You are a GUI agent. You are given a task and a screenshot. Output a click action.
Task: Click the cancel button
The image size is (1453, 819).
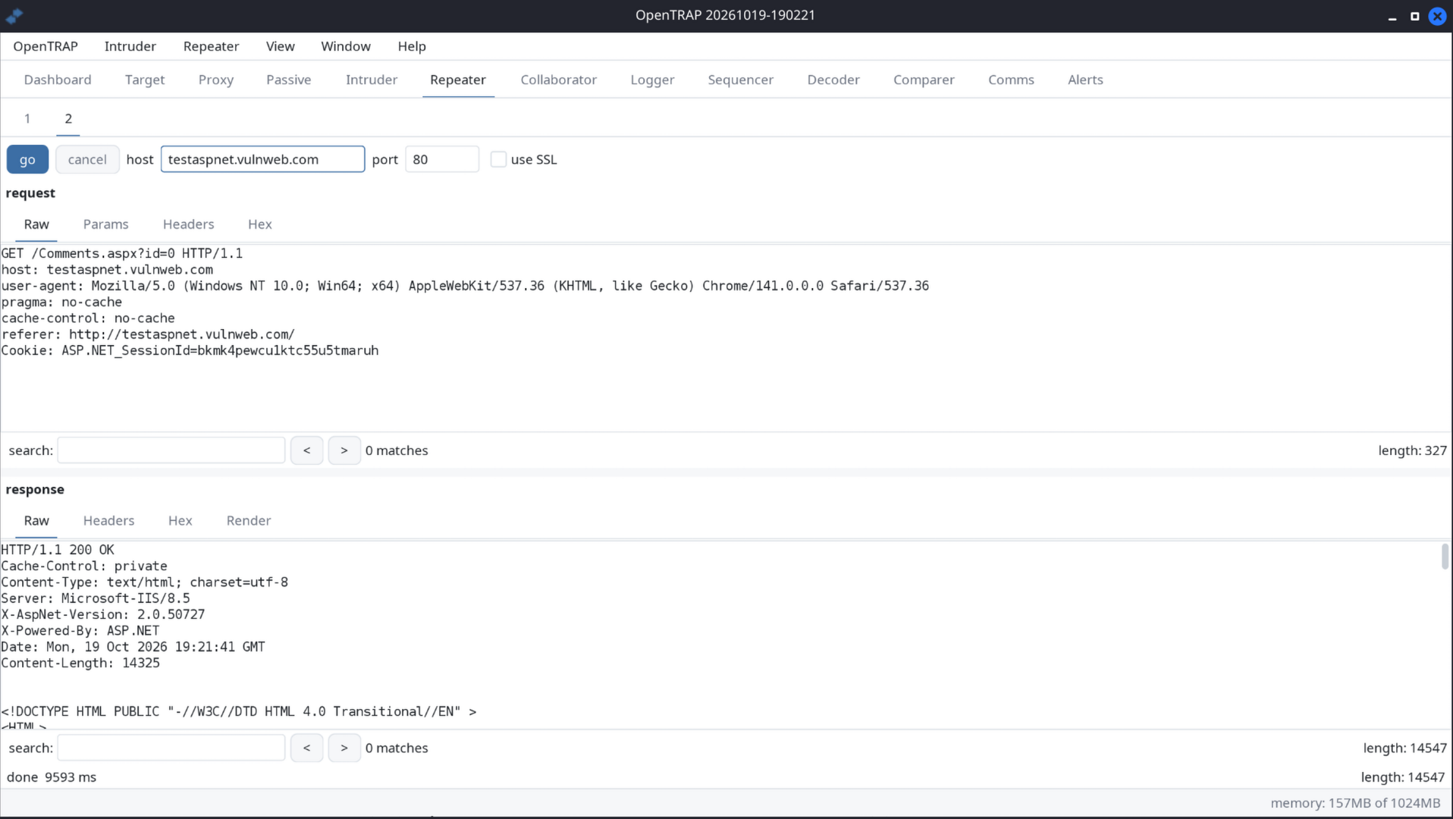pos(87,159)
